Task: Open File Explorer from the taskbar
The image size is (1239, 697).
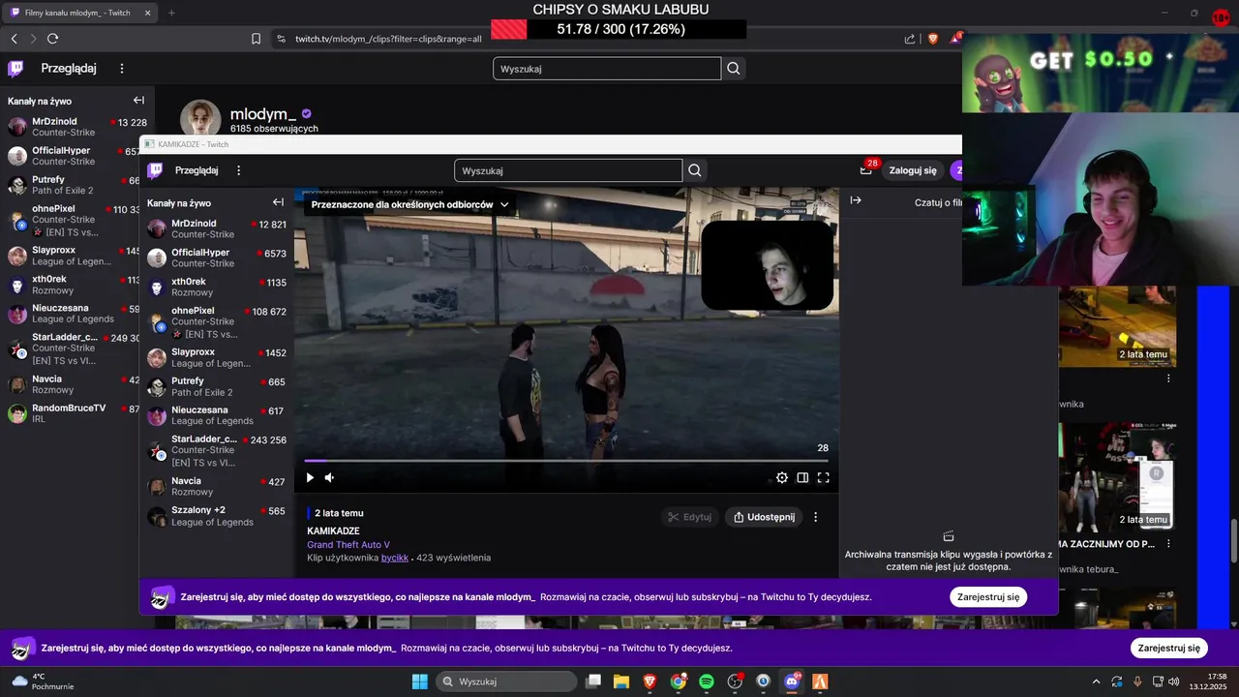Action: [x=621, y=682]
